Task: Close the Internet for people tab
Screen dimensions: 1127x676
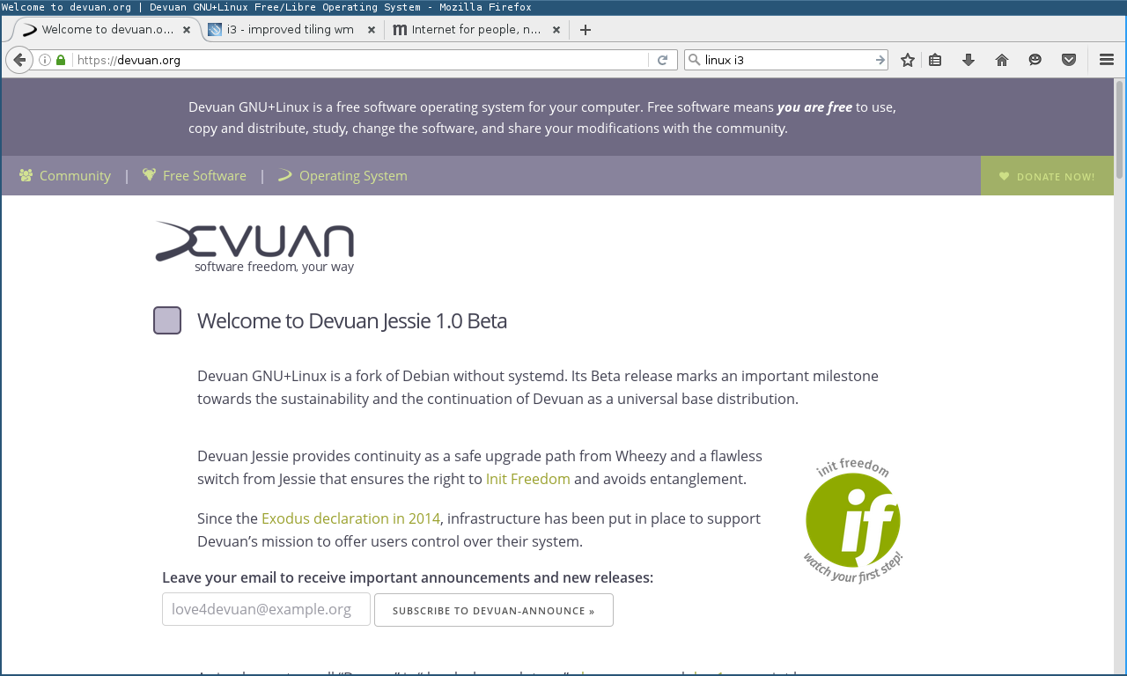Action: [x=555, y=30]
